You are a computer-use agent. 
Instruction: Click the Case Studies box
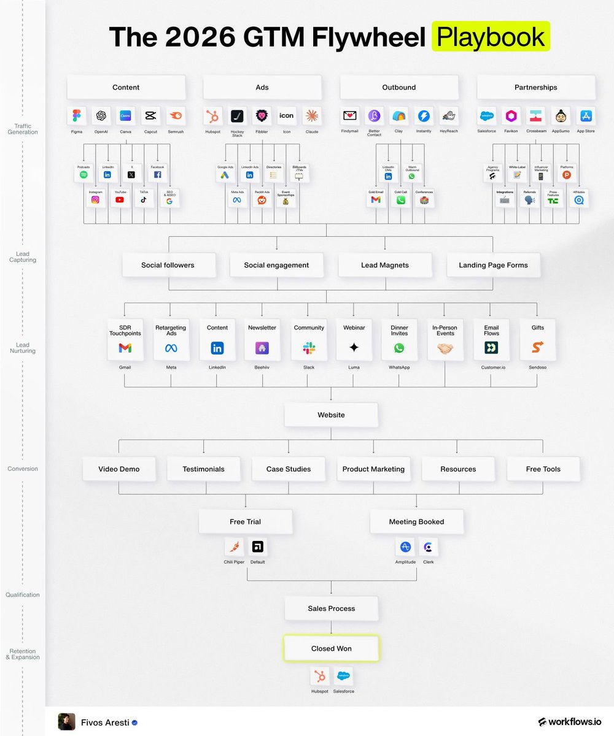289,469
